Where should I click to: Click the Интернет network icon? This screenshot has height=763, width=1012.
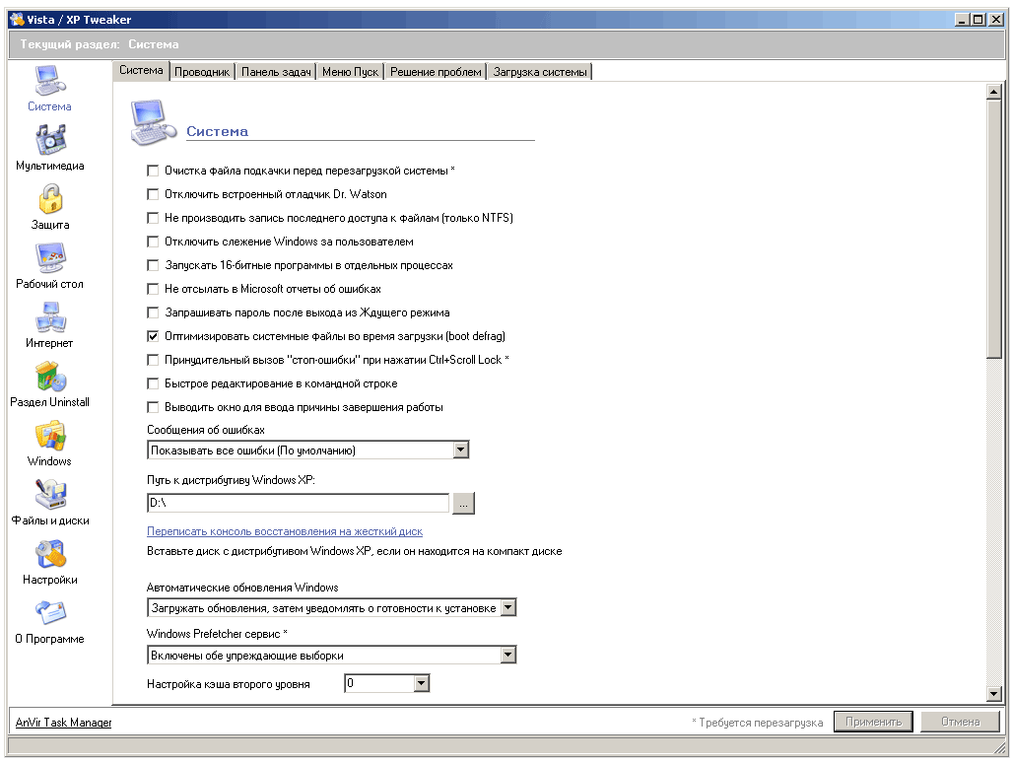tap(49, 317)
